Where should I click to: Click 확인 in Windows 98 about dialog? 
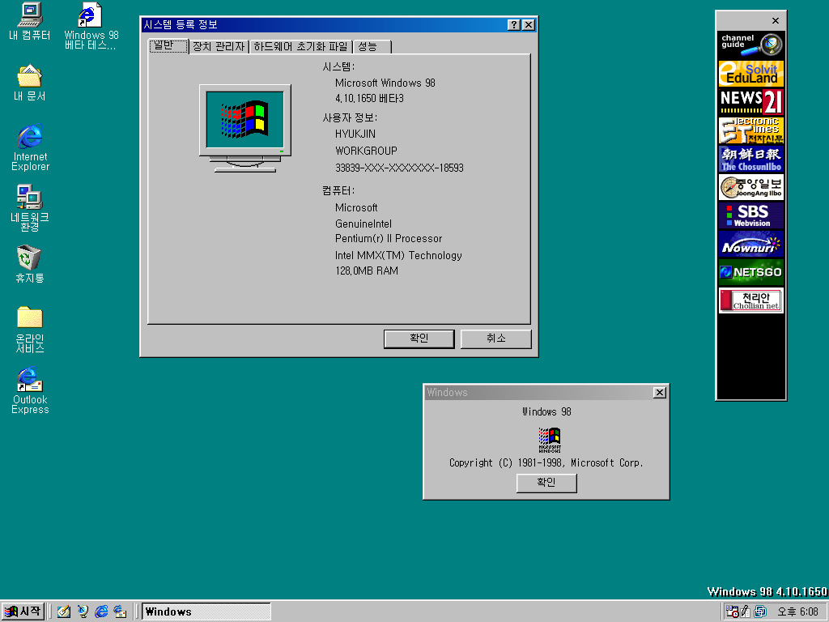(546, 483)
